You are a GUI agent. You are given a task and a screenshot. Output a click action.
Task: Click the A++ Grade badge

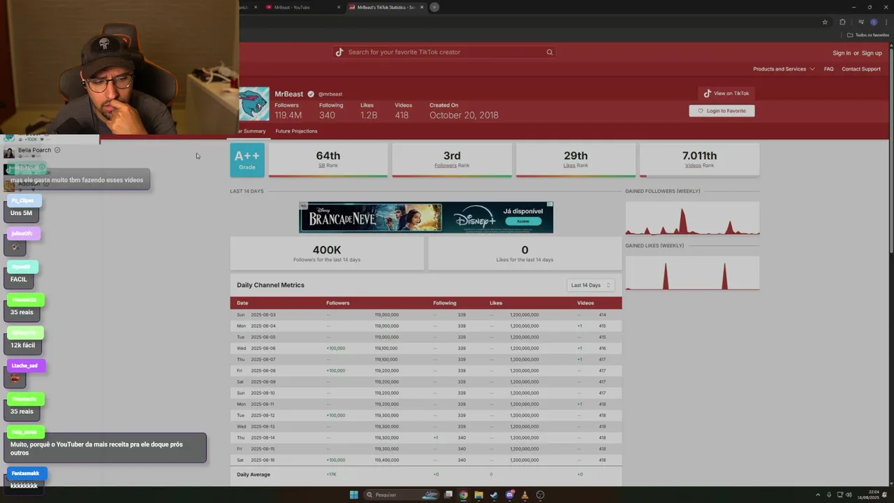pos(247,160)
